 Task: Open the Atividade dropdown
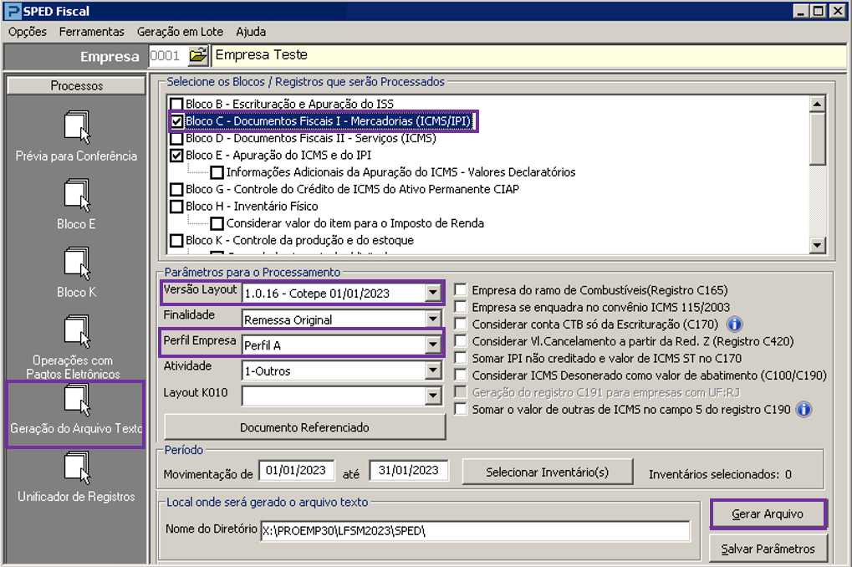(432, 370)
